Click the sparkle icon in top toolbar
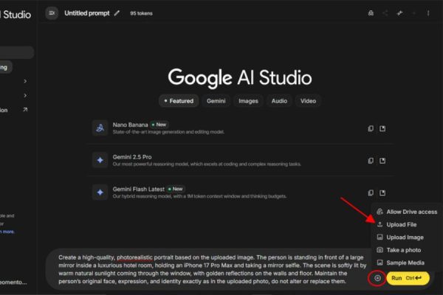This screenshot has height=295, width=443. 399,13
